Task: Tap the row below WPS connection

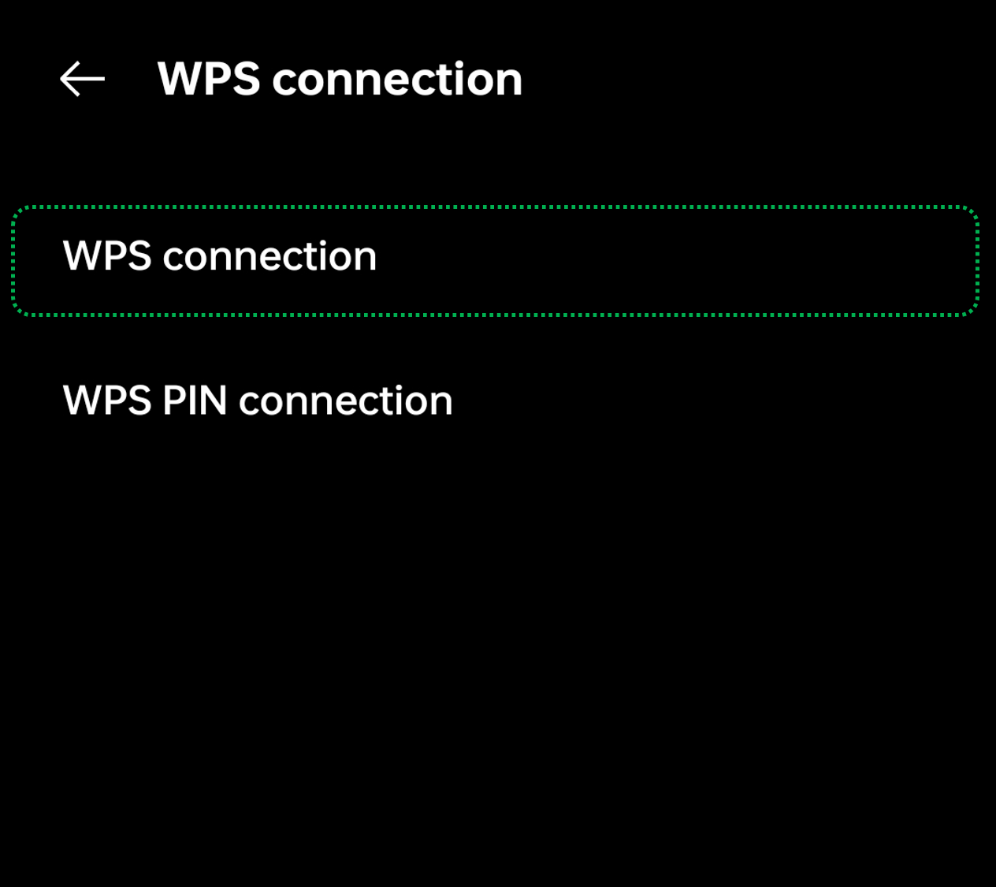Action: click(x=258, y=401)
